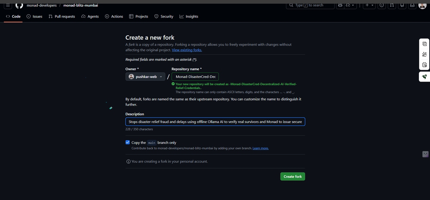Click the 'Learn more.' link
This screenshot has height=200, width=430.
point(261,148)
